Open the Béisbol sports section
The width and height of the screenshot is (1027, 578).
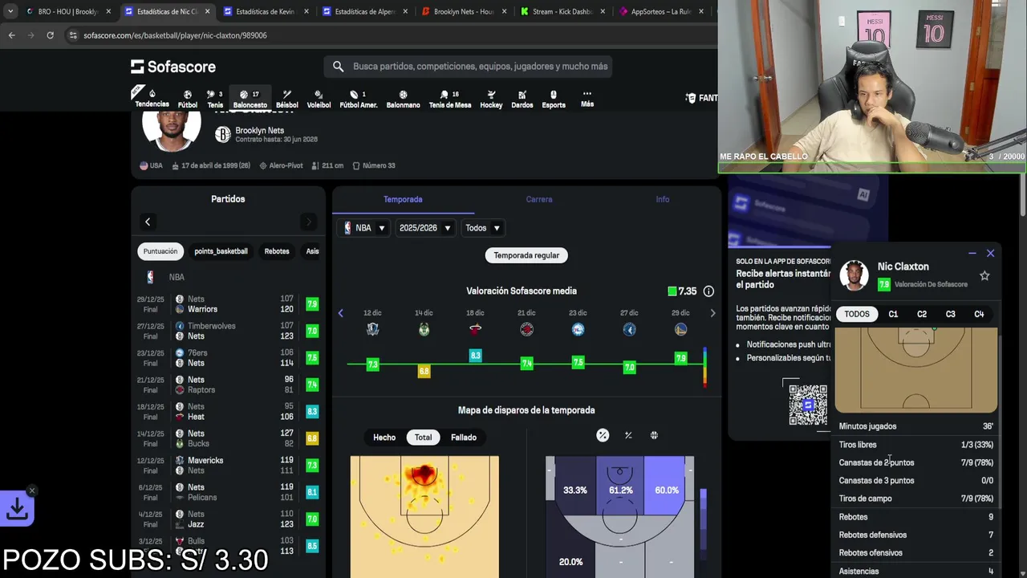[x=286, y=99]
